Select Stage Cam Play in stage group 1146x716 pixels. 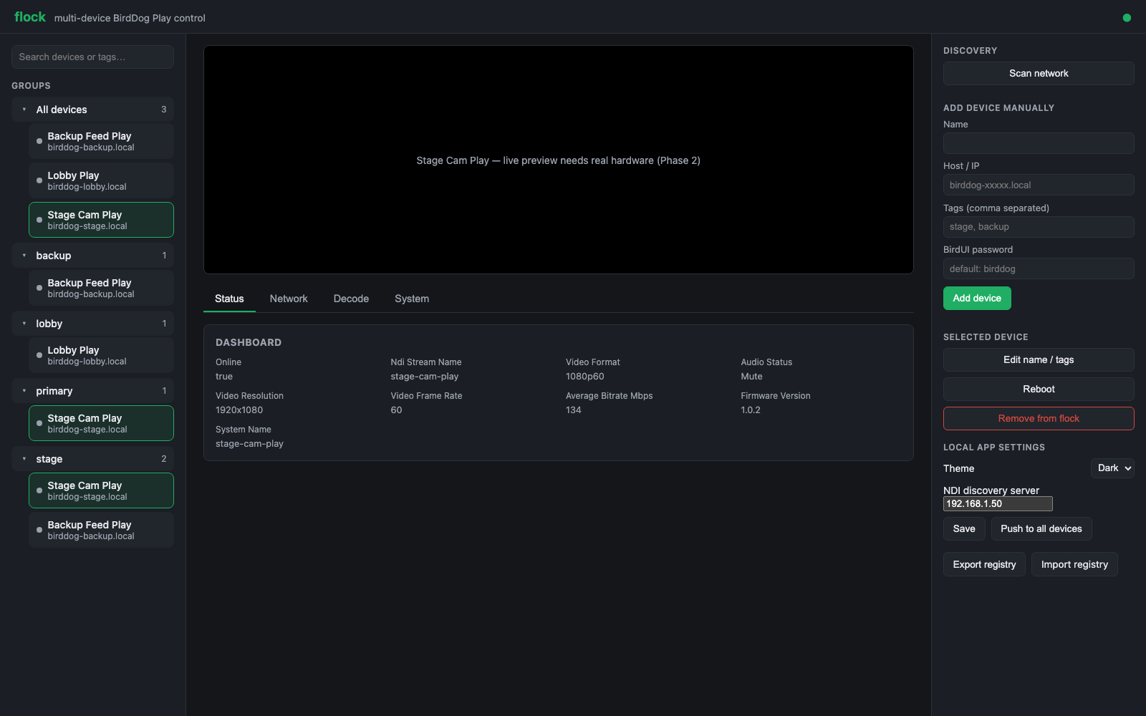(x=101, y=490)
